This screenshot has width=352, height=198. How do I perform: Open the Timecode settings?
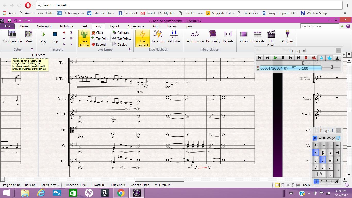coord(257,37)
